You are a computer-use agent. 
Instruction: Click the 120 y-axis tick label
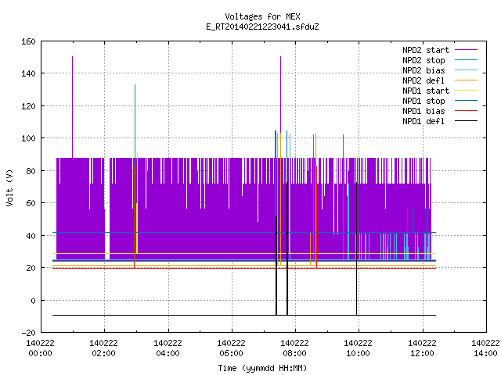tap(28, 106)
